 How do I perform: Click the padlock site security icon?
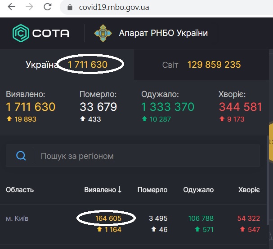70,7
